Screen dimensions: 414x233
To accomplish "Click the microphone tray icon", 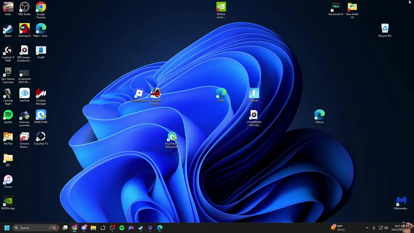I will 374,228.
